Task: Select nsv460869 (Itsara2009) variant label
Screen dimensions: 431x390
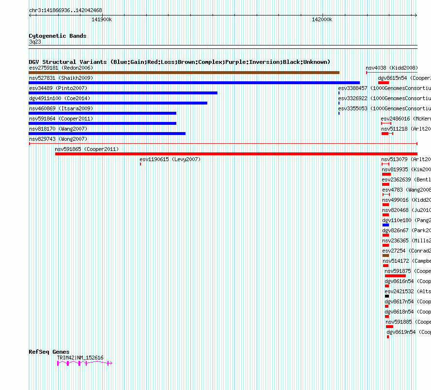Action: 61,108
